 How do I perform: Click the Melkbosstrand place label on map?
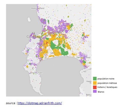click(38, 8)
